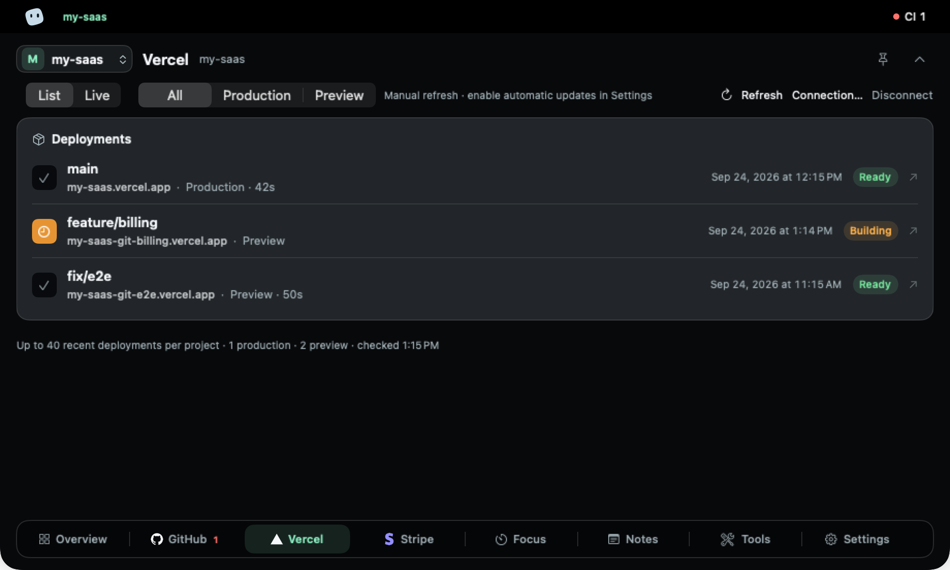This screenshot has width=950, height=570.
Task: Click the Notes page icon
Action: (x=613, y=539)
